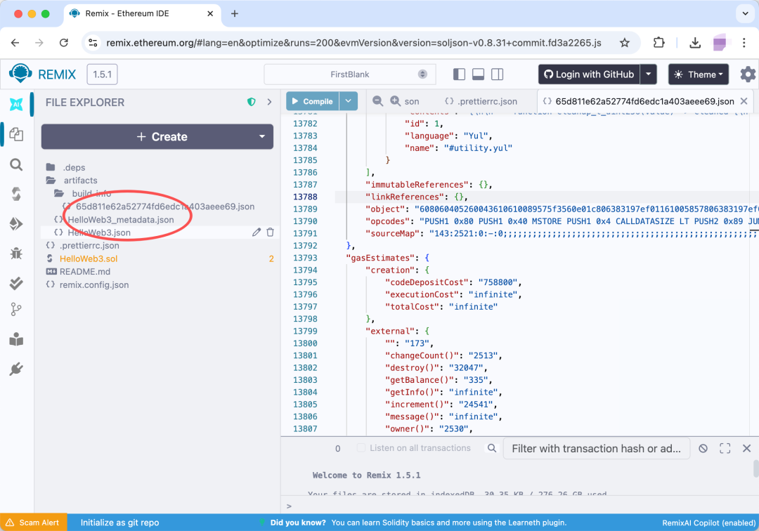Viewport: 759px width, 531px height.
Task: Click the Scam Alert status button
Action: point(34,523)
